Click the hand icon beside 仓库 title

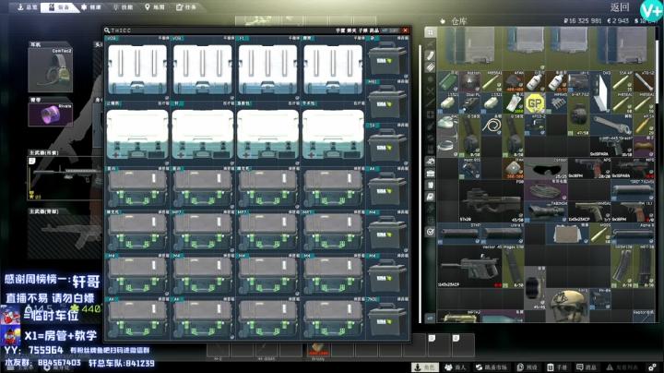[x=443, y=20]
